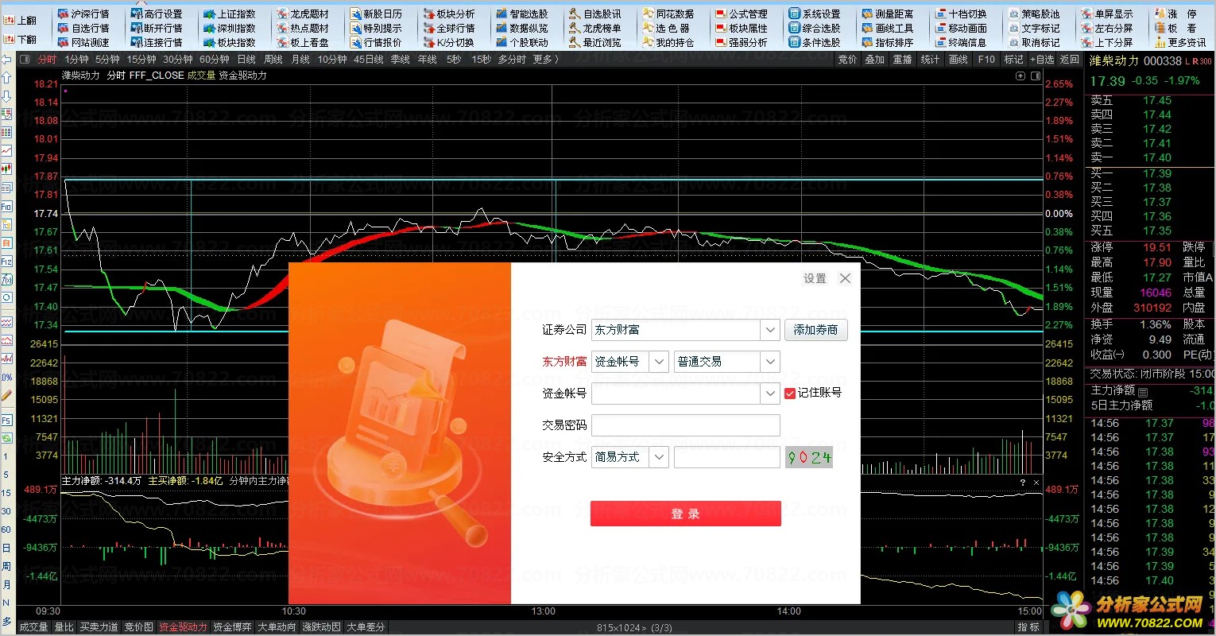Click verification code input field

coord(727,457)
